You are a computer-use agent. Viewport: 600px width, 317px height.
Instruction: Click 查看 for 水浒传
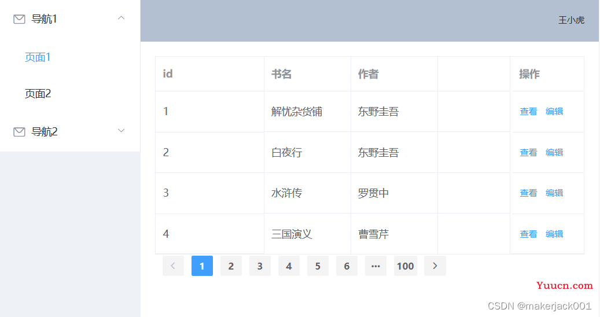pos(528,193)
